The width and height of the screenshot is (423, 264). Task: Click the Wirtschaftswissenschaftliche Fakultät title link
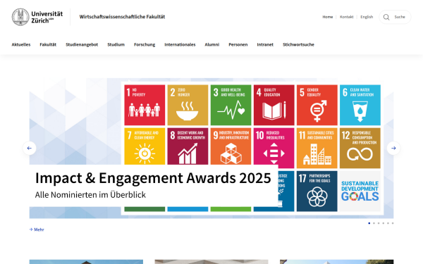pos(122,17)
